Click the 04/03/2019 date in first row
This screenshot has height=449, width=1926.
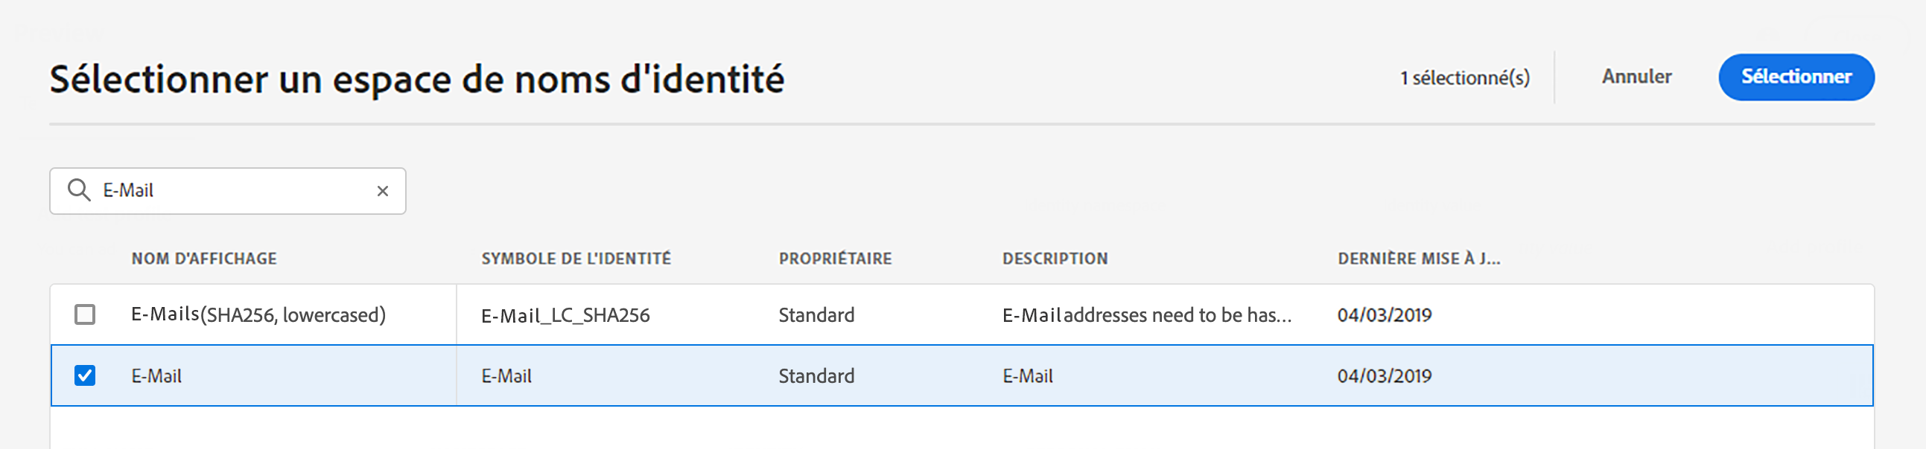coord(1384,314)
